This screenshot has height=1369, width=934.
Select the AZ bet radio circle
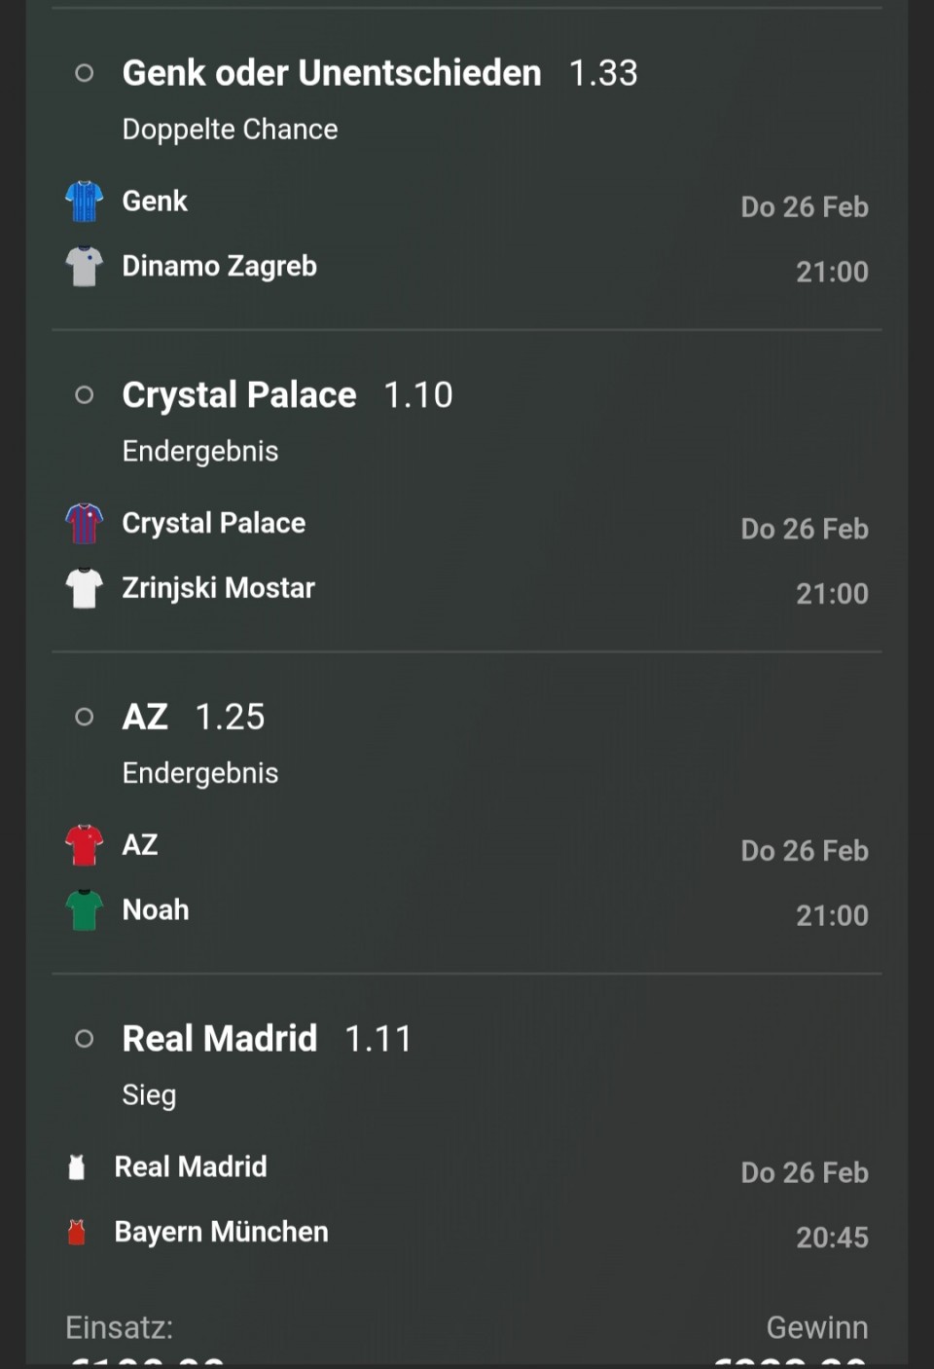85,717
